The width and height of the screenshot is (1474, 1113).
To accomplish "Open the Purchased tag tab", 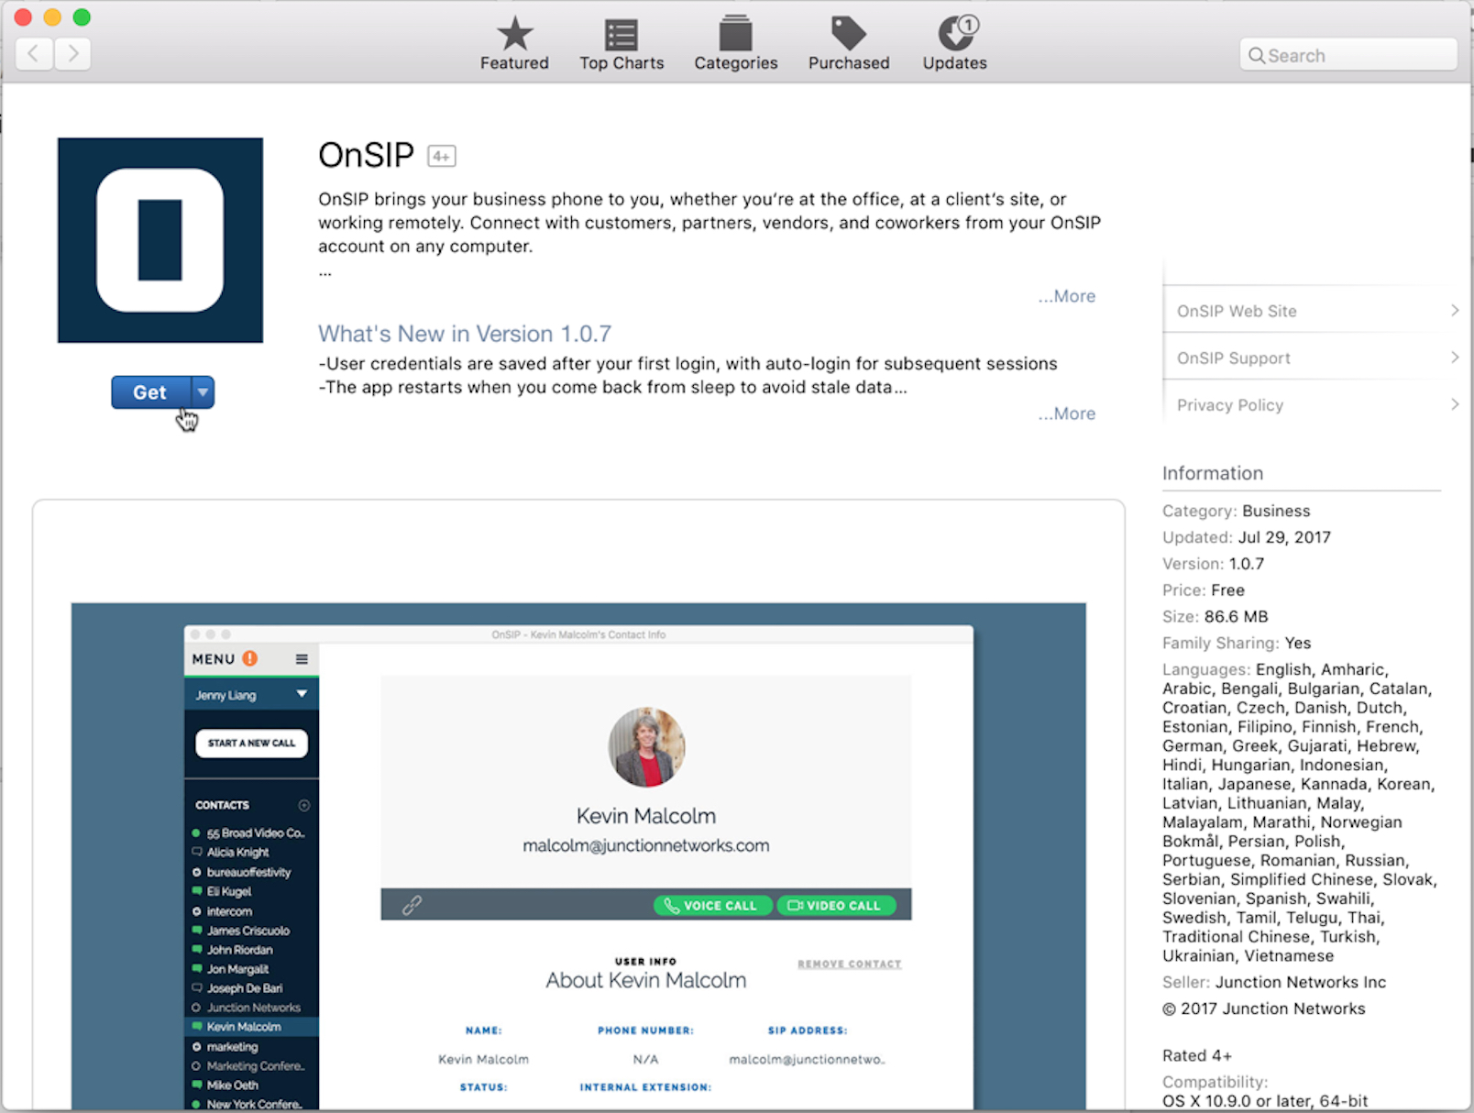I will [x=849, y=44].
